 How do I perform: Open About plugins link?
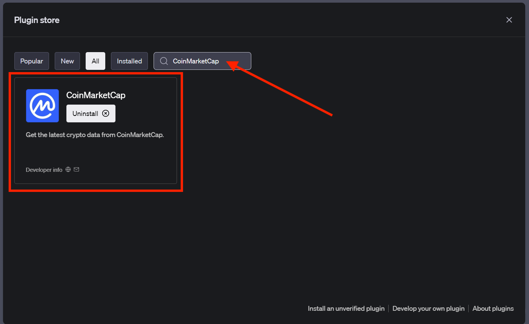click(493, 309)
